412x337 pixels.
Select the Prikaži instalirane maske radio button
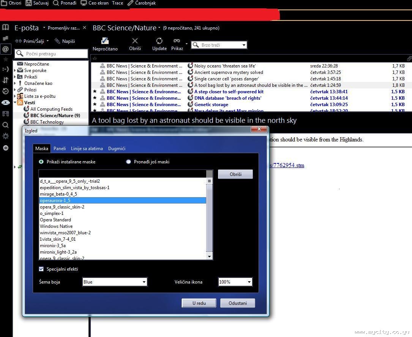coord(41,162)
